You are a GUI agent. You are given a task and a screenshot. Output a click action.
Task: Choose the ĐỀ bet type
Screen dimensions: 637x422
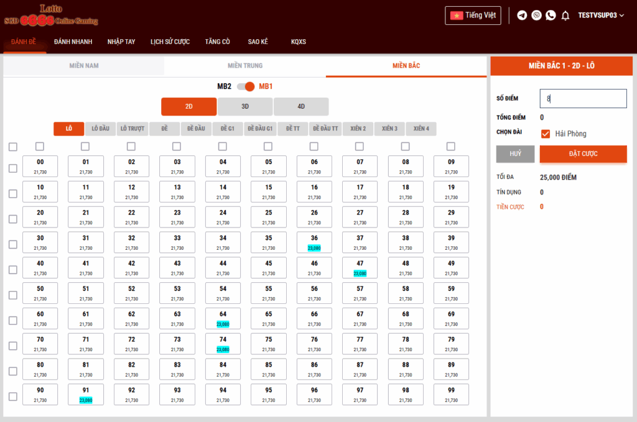[164, 129]
